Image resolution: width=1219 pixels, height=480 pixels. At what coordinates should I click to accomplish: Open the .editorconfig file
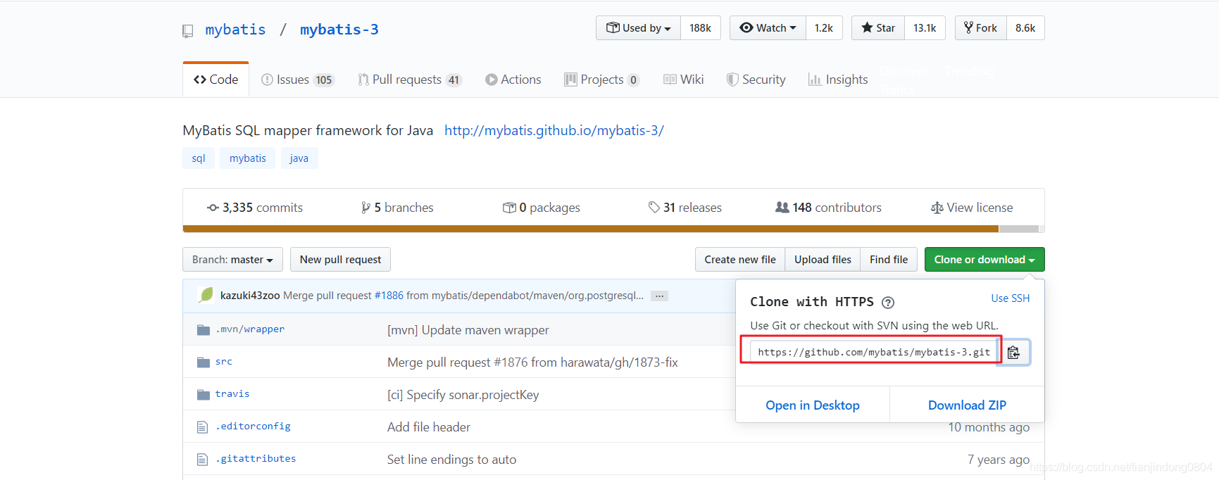(x=253, y=427)
